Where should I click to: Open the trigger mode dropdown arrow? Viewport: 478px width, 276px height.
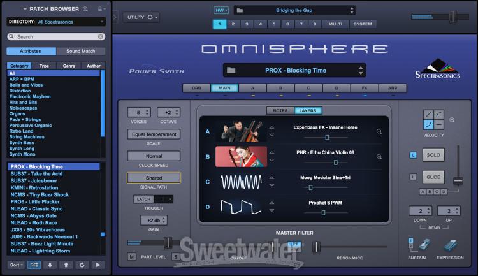point(170,199)
